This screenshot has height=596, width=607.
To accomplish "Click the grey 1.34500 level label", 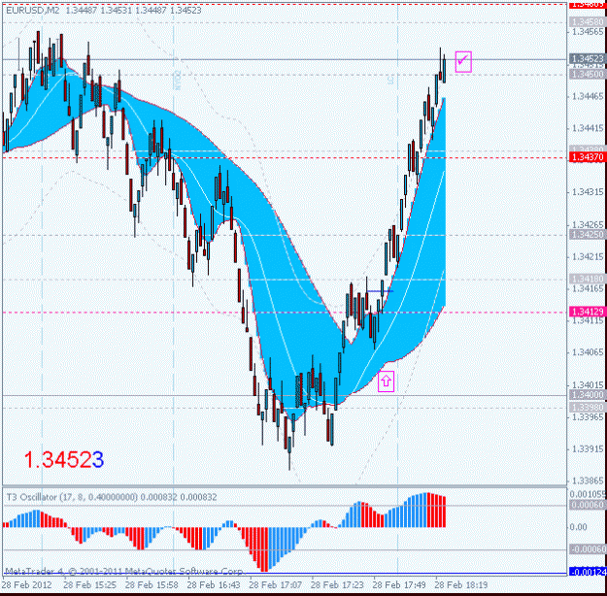I will pyautogui.click(x=588, y=74).
